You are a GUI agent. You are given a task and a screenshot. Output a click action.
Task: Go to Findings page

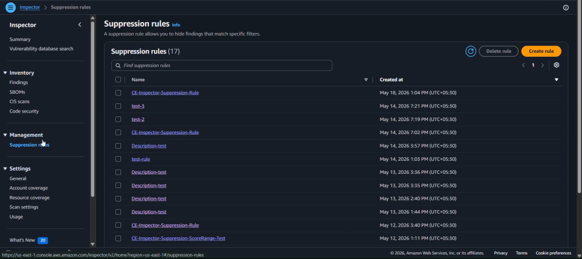[x=19, y=82]
